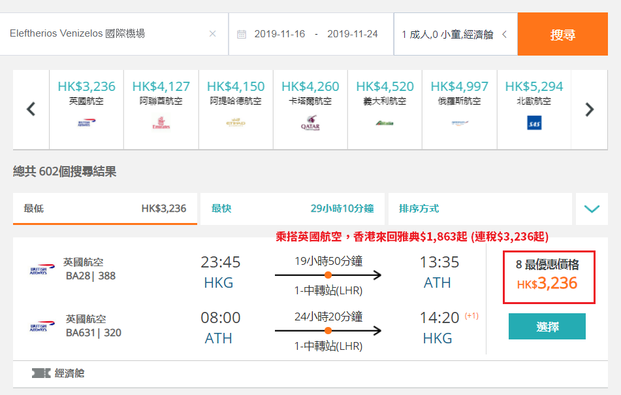
Task: Select the 最快 fastest tab
Action: click(x=293, y=209)
